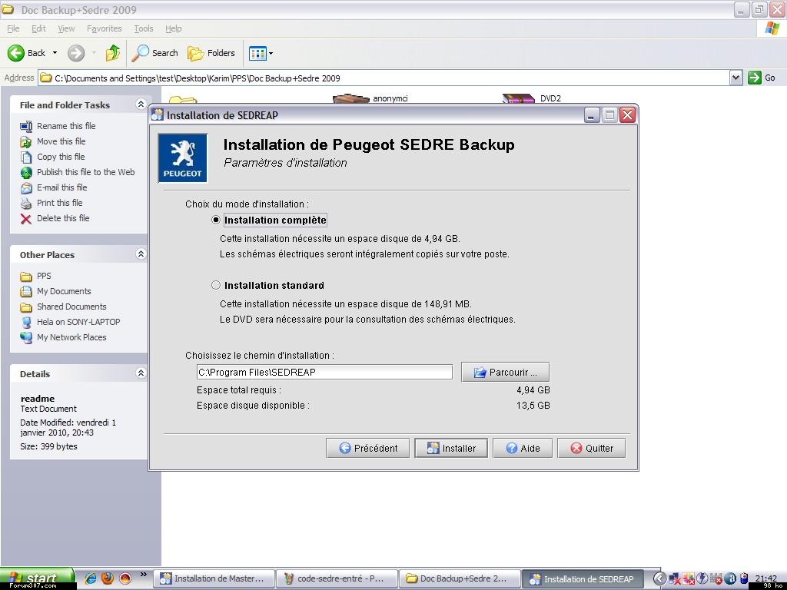Open the Edit menu in Explorer
Screen dimensions: 787x590
coord(38,28)
